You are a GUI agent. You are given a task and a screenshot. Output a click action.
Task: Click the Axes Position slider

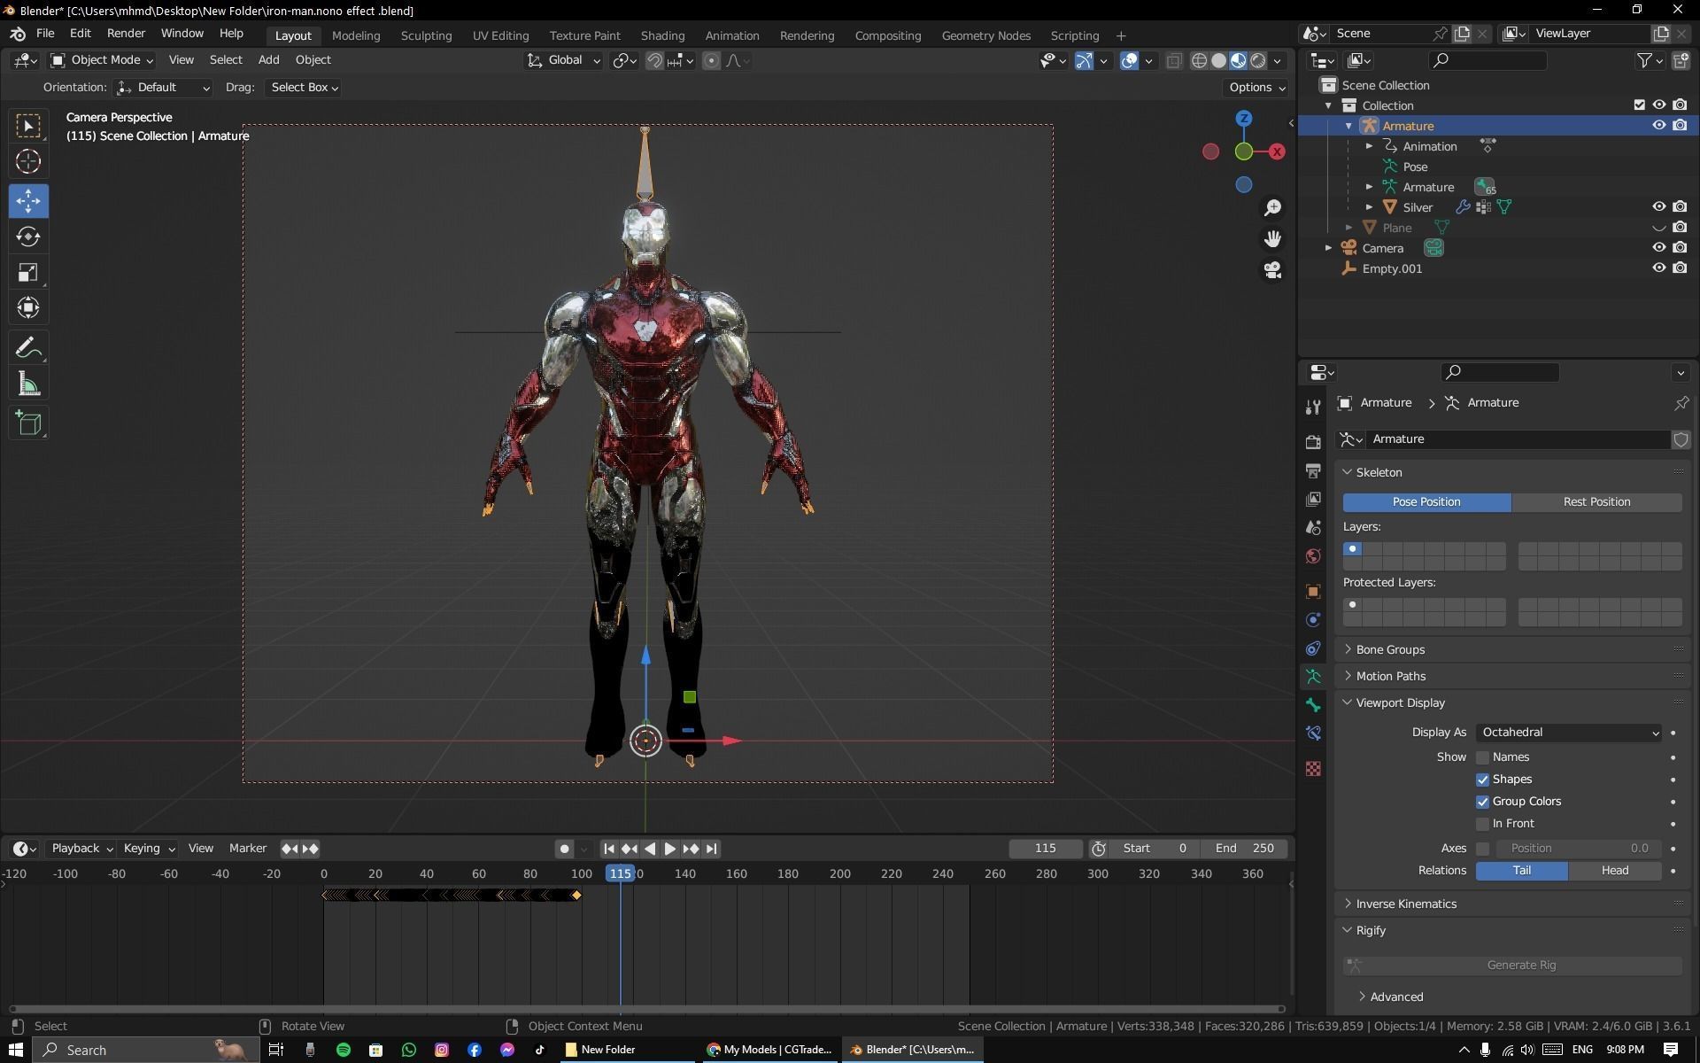pyautogui.click(x=1579, y=849)
